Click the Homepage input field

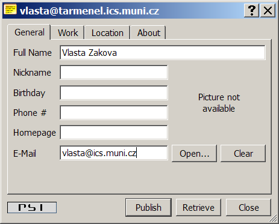click(x=114, y=132)
